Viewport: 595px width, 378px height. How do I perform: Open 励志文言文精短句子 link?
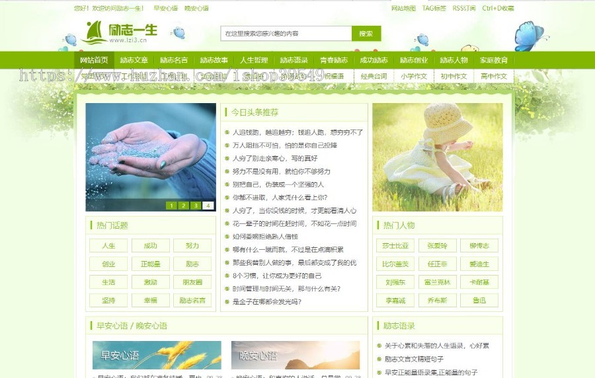(x=414, y=359)
